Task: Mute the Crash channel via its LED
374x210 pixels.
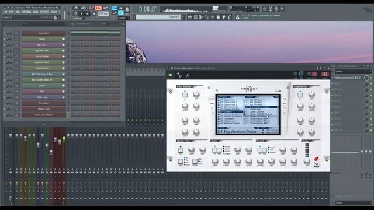Action: coord(4,86)
